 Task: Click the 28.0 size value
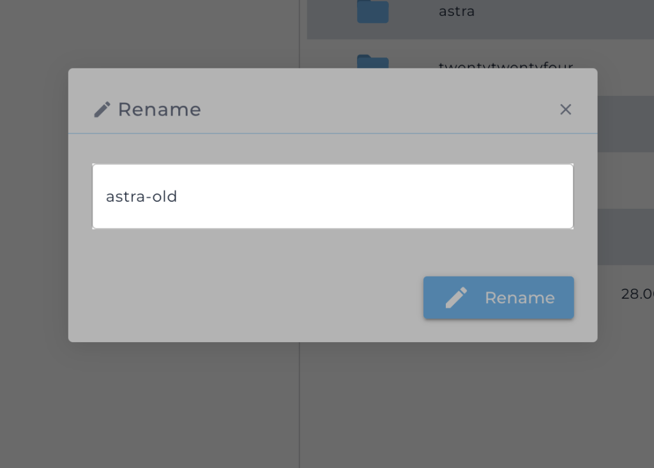coord(637,294)
